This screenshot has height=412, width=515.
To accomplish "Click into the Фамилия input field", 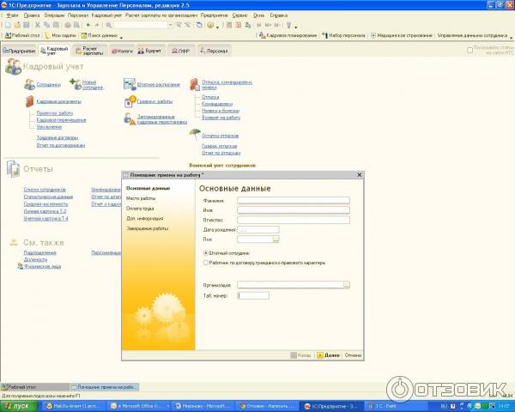I will tap(294, 200).
